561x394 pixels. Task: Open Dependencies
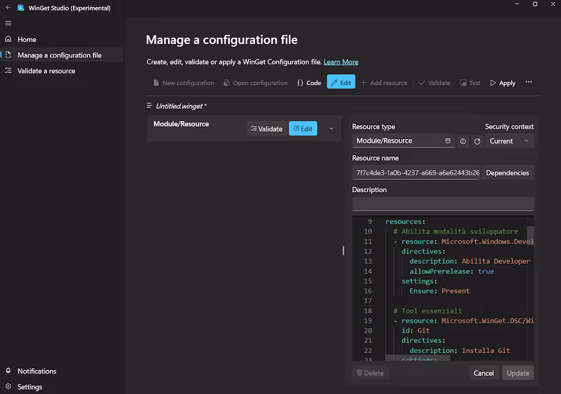pyautogui.click(x=507, y=173)
